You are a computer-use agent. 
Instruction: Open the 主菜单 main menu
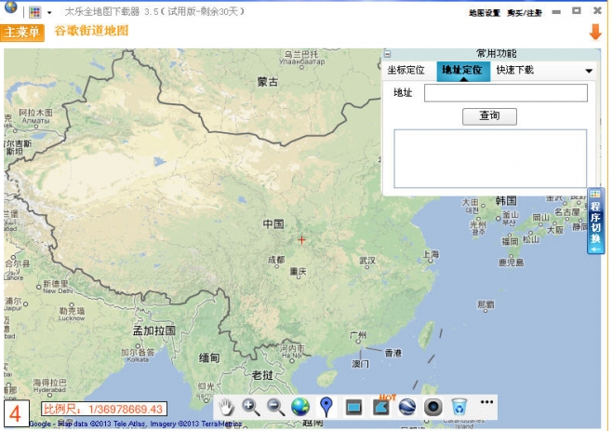[22, 33]
